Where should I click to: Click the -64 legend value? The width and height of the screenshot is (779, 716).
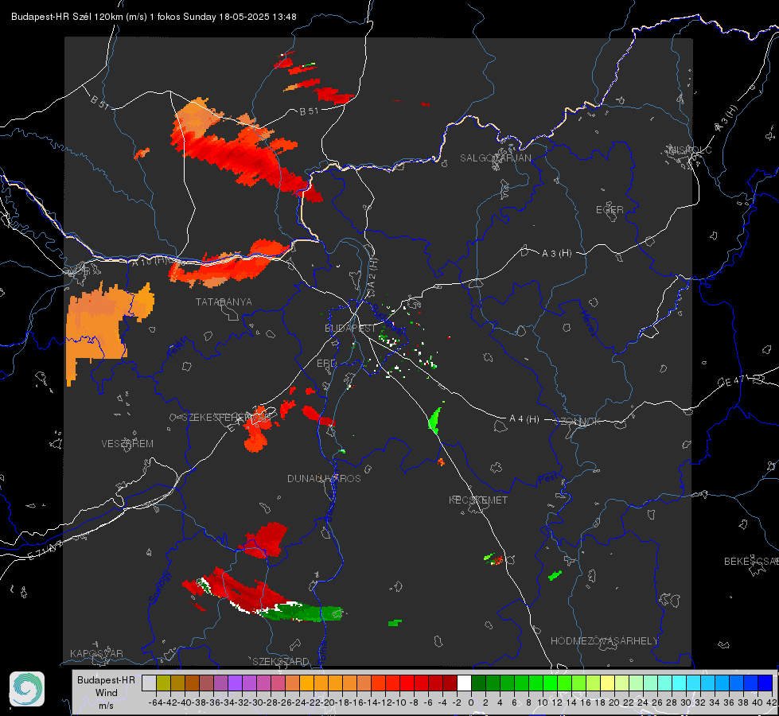click(155, 702)
